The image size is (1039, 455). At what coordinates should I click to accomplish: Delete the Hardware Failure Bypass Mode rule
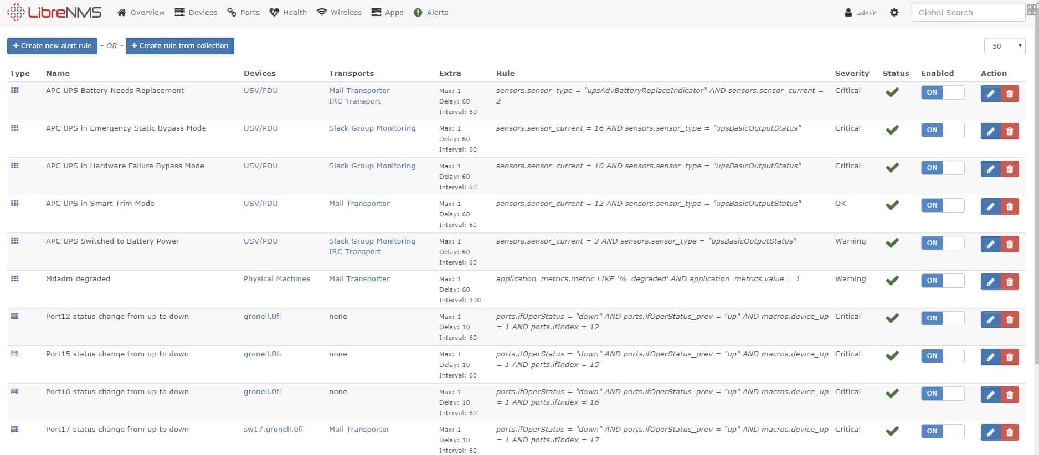tap(1010, 169)
